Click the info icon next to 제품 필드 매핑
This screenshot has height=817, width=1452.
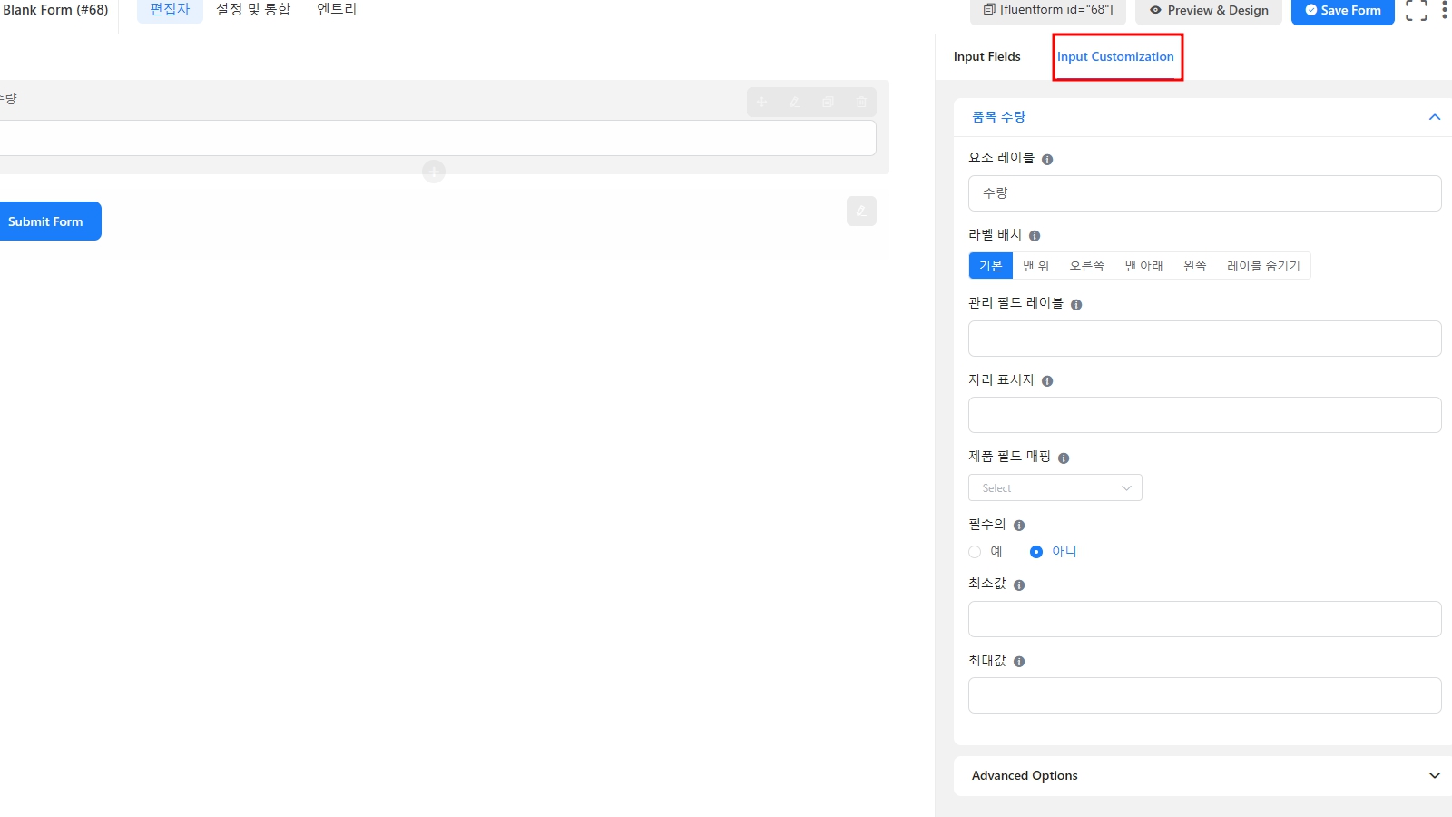click(1064, 458)
